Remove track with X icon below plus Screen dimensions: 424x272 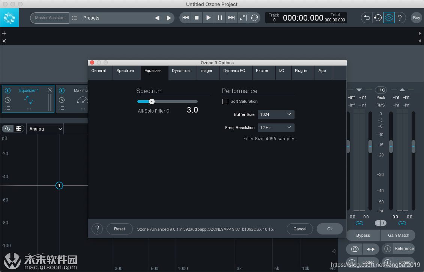coord(4,41)
